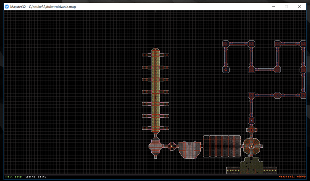This screenshot has width=310, height=181.
Task: Select the topmost left arm of yellow column
Action: tap(147, 55)
